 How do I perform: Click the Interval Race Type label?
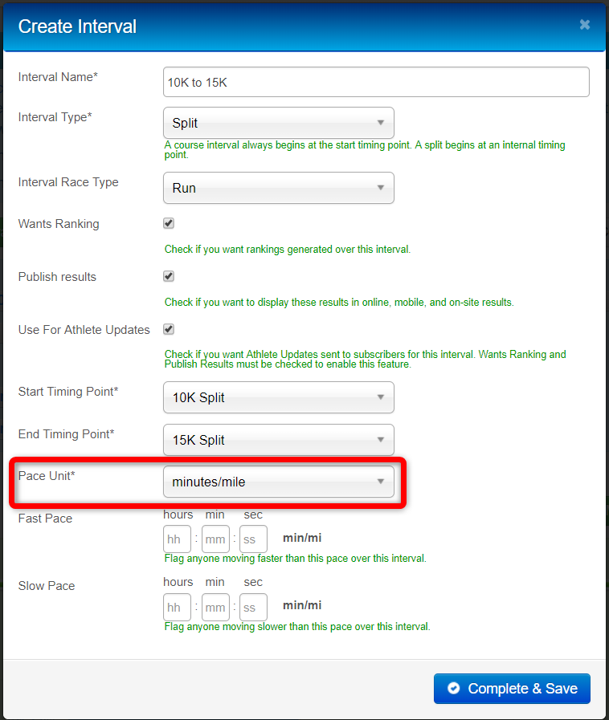pyautogui.click(x=68, y=182)
